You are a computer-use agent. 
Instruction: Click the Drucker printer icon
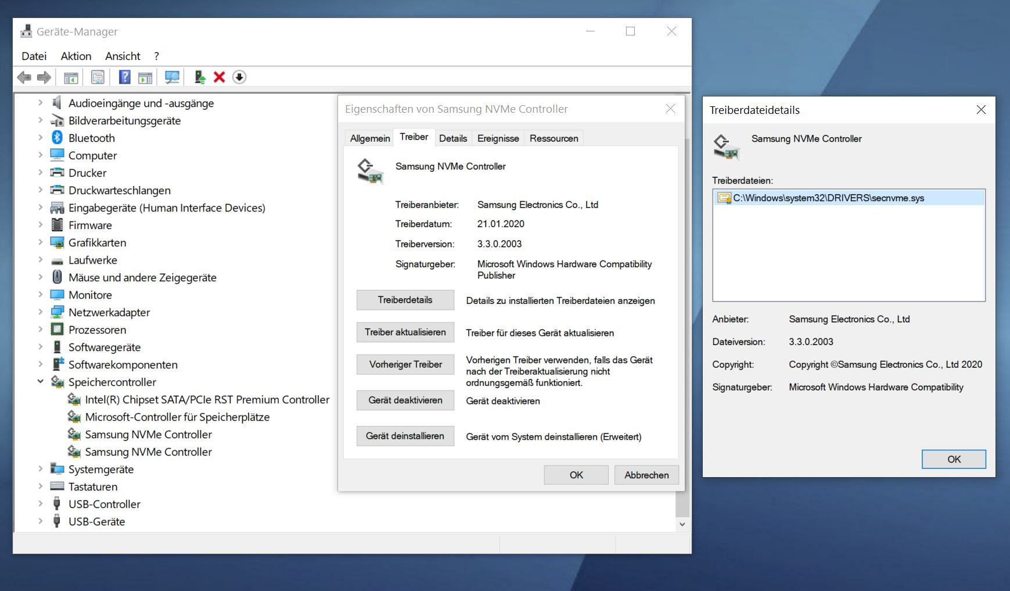tap(57, 173)
